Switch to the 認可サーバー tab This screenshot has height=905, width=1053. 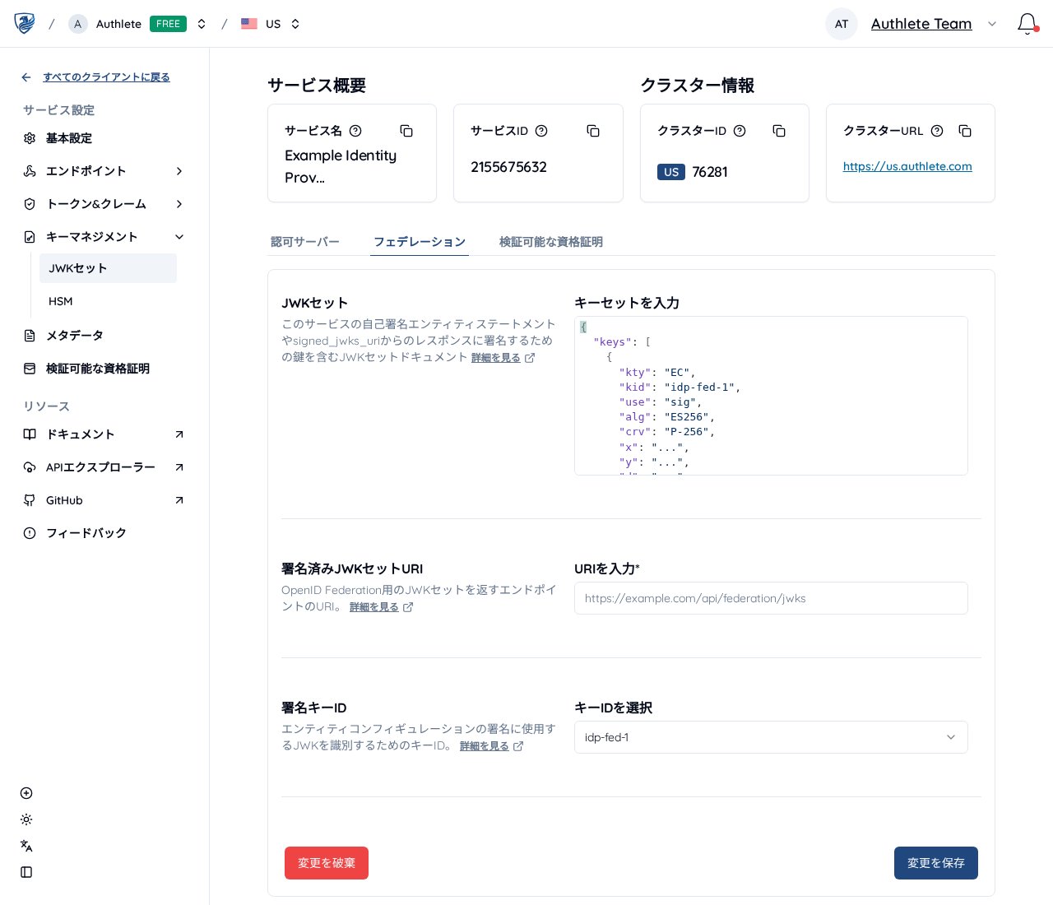(305, 242)
